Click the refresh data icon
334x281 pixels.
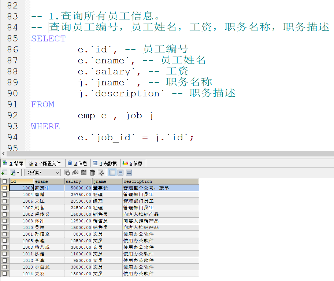point(75,173)
